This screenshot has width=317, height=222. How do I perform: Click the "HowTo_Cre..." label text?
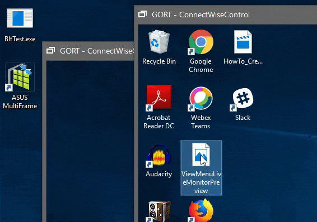[x=243, y=61]
